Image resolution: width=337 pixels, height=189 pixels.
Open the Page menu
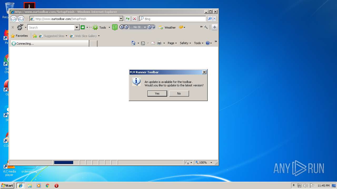click(172, 43)
